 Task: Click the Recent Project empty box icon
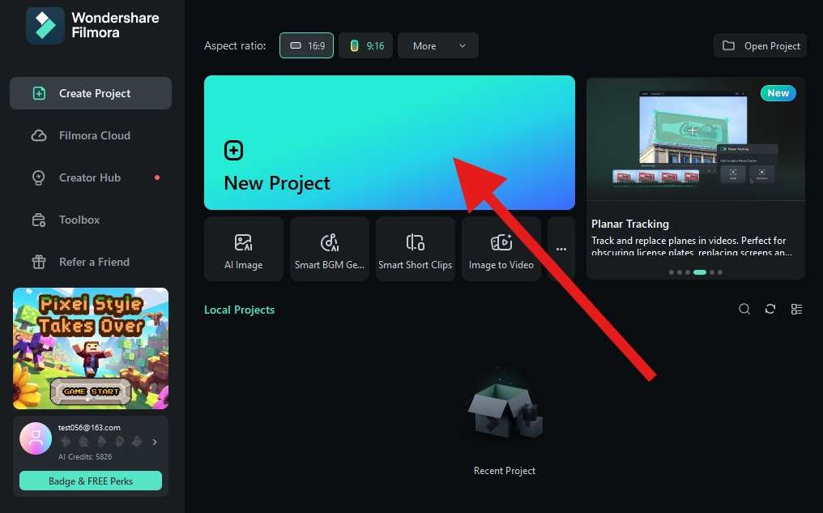(505, 411)
